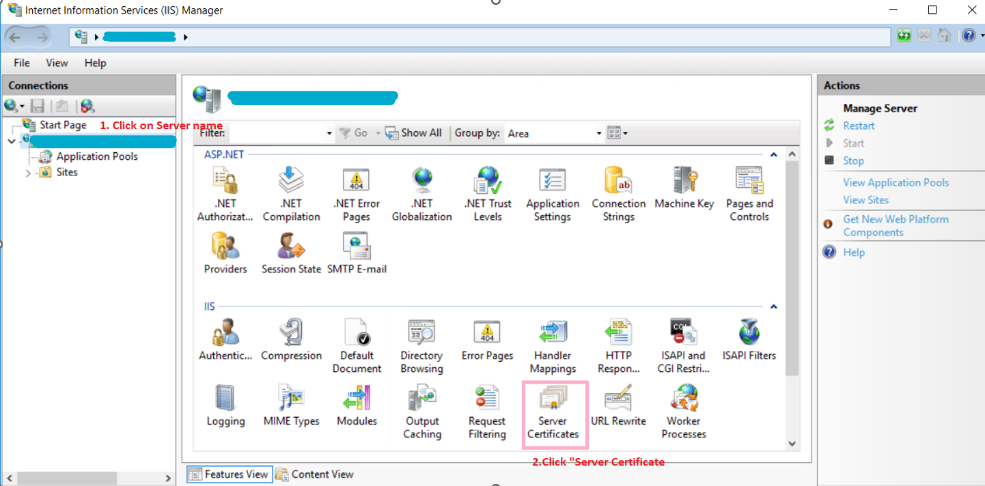Click inside the Filter input field
Viewport: 985px width, 486px height.
pyautogui.click(x=273, y=132)
